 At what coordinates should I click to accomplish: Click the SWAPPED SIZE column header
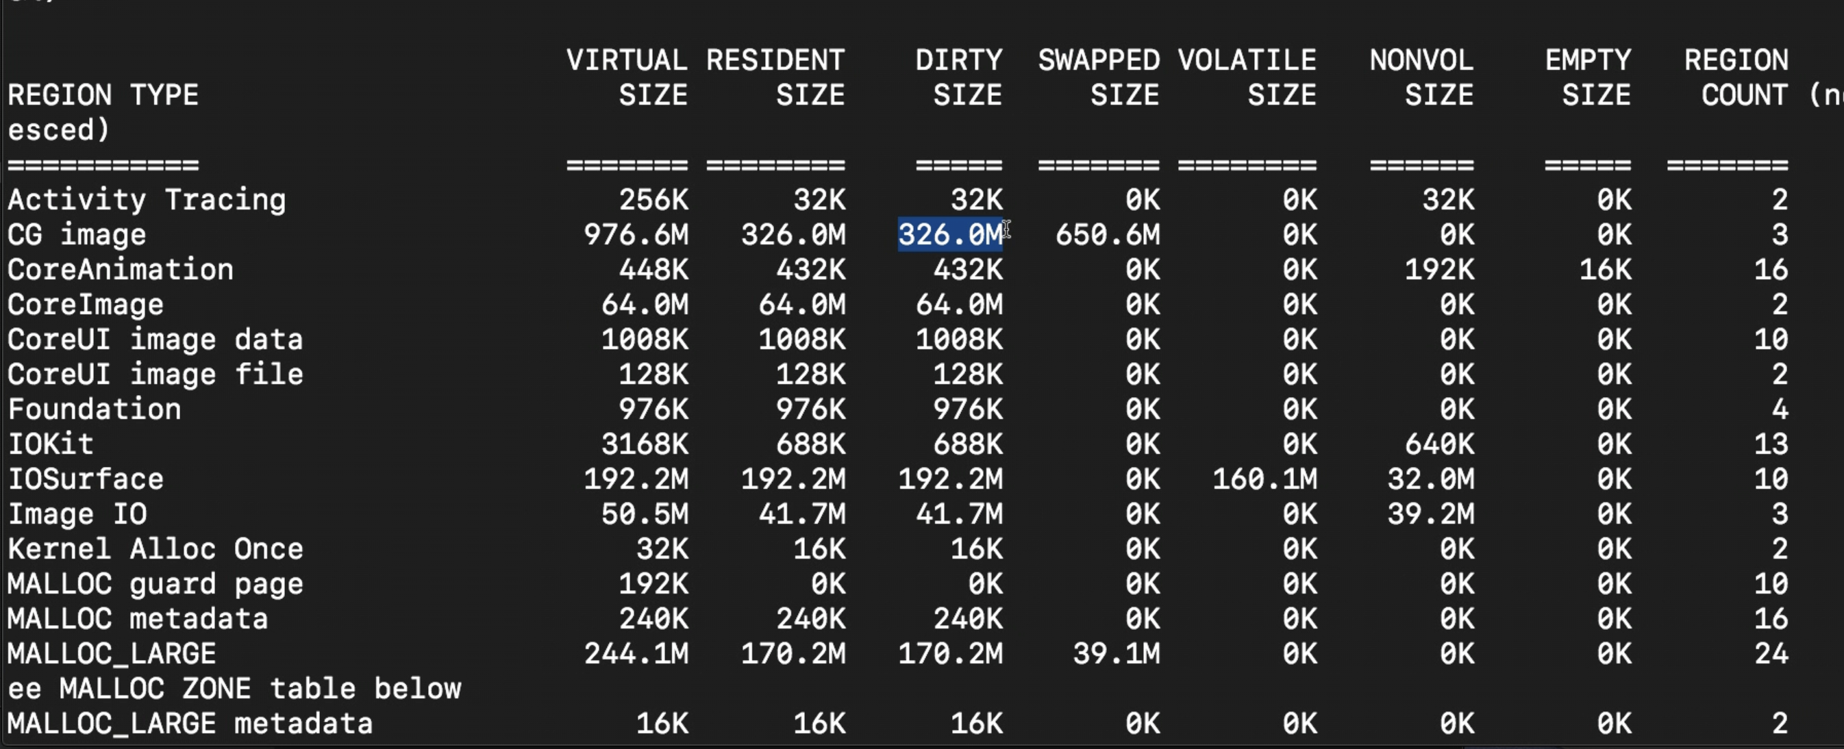pyautogui.click(x=1098, y=77)
